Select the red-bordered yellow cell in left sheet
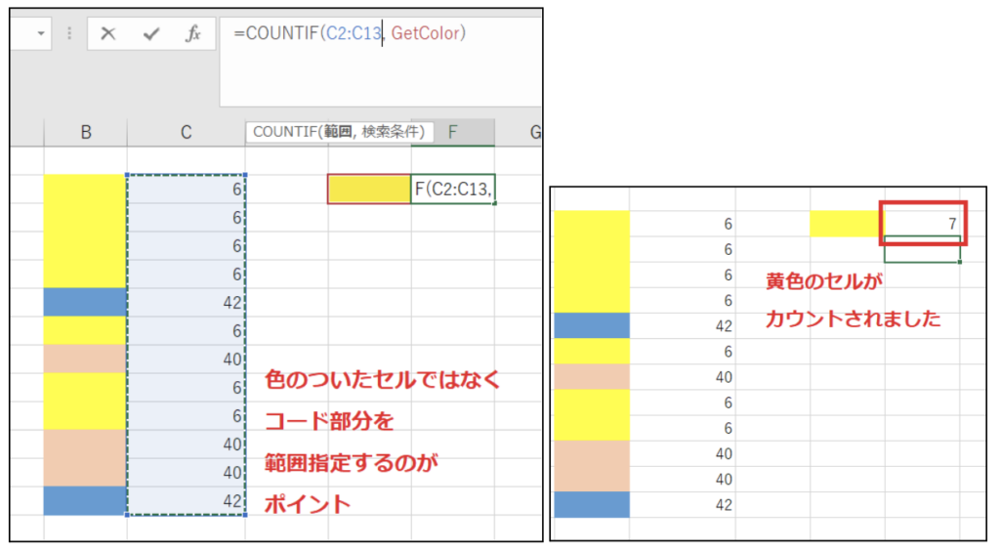1000x551 pixels. tap(369, 190)
